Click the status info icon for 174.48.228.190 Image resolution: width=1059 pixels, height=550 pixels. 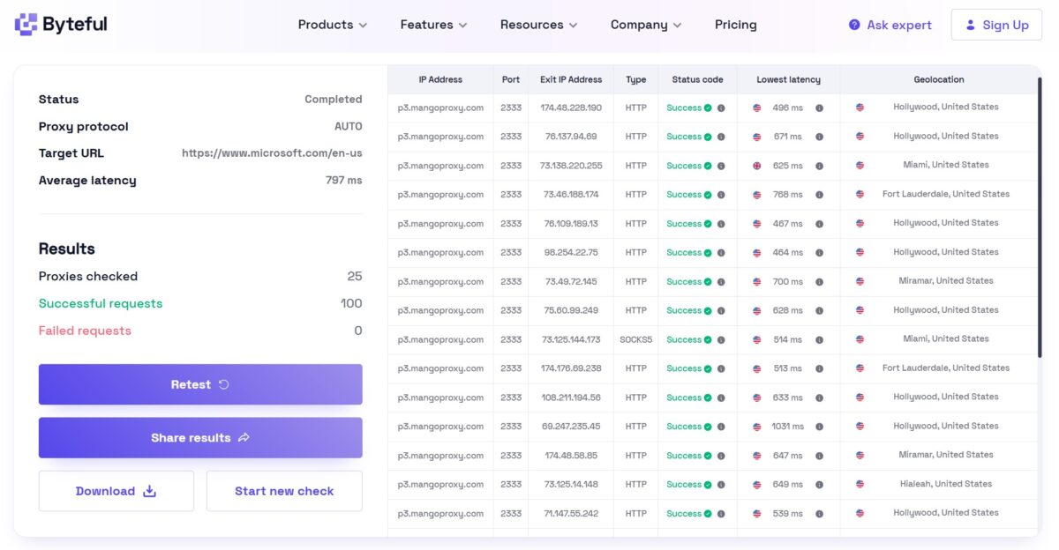[x=721, y=108]
